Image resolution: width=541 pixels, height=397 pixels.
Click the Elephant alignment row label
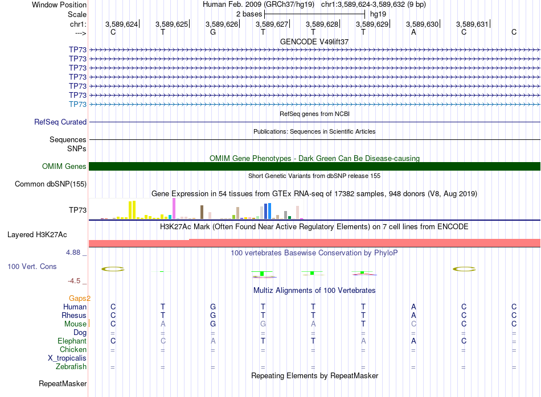[x=72, y=341]
